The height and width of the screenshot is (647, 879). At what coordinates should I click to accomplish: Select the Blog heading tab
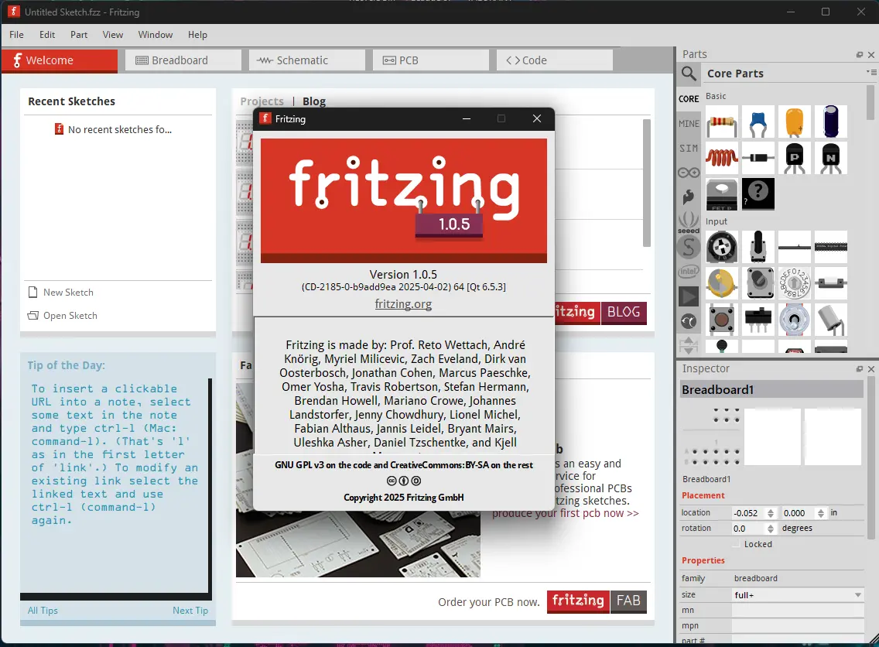click(x=314, y=101)
